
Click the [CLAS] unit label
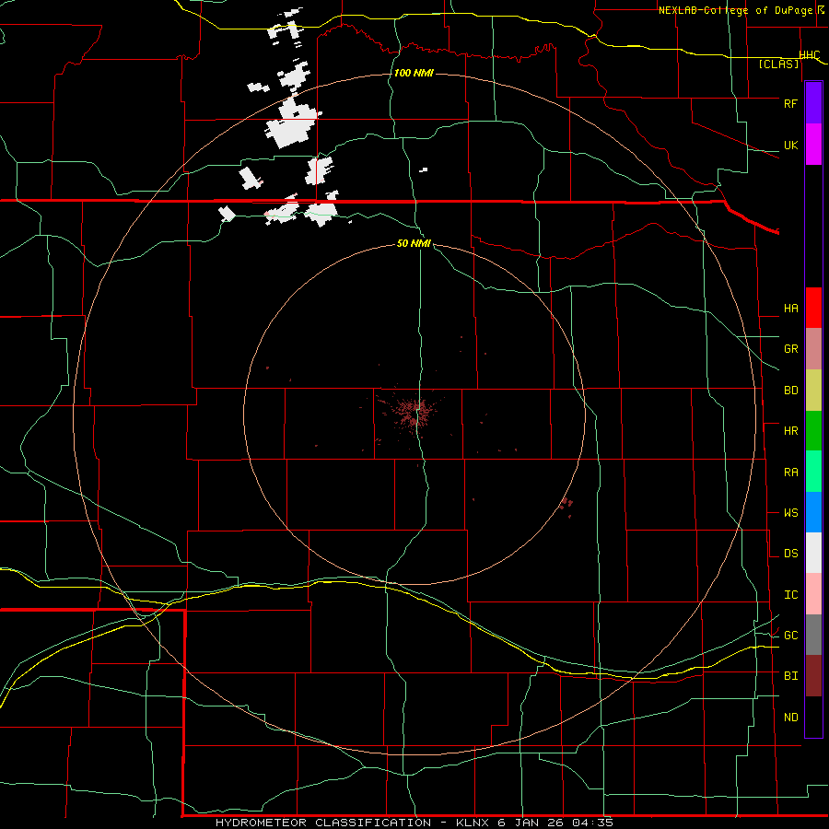click(778, 64)
